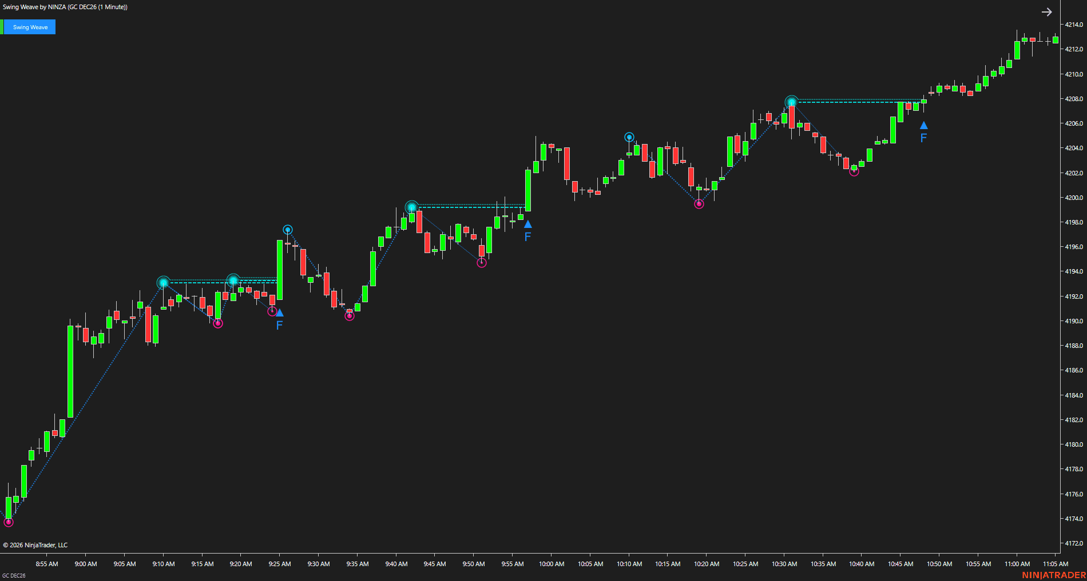Click the 10:00 AM time axis label
Viewport: 1087px width, 581px height.
552,564
